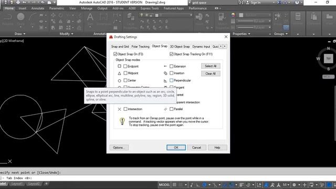Image resolution: width=336 pixels, height=189 pixels.
Task: Enable the Midpoint snap checkbox
Action: pyautogui.click(x=125, y=73)
